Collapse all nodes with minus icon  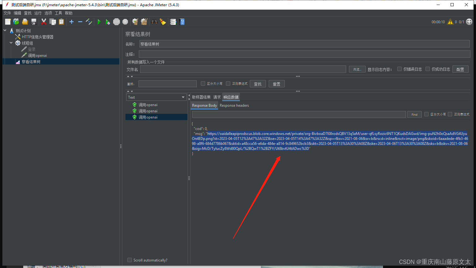point(80,22)
